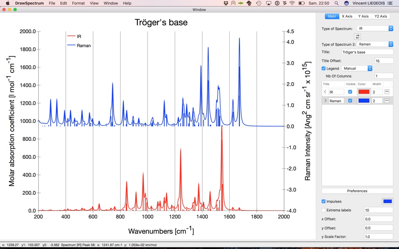
Task: Click the swap spectra refresh icon
Action: coord(357,36)
